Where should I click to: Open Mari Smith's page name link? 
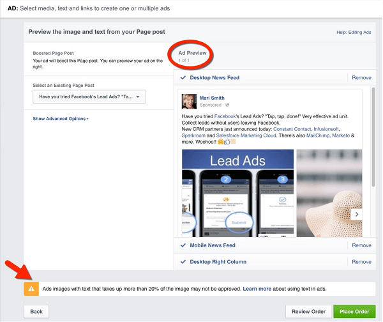coord(212,98)
